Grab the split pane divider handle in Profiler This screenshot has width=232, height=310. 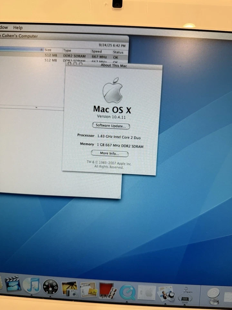(36, 108)
